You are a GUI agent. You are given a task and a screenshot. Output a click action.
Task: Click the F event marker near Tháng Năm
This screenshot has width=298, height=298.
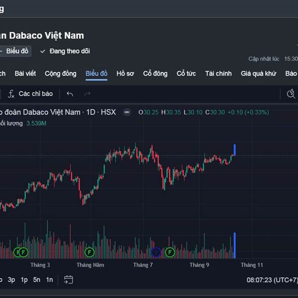[89, 252]
